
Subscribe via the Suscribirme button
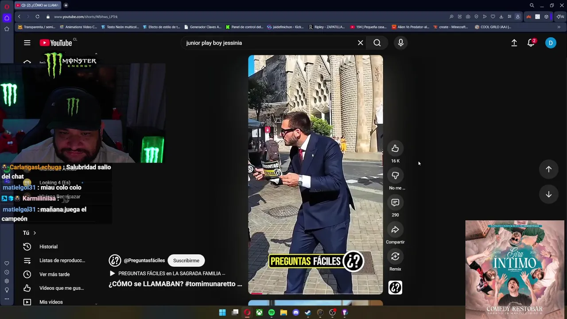pyautogui.click(x=186, y=261)
